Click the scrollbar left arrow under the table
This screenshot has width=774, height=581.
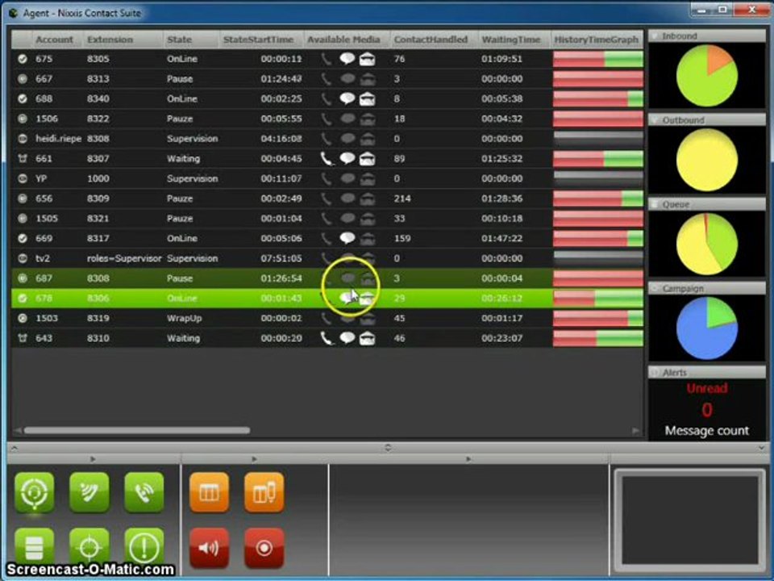tap(18, 431)
